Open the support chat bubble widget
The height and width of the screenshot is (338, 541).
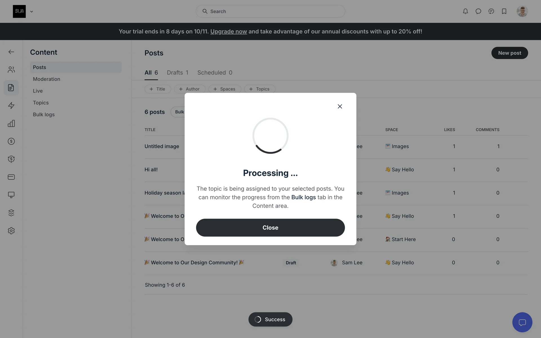pos(522,322)
